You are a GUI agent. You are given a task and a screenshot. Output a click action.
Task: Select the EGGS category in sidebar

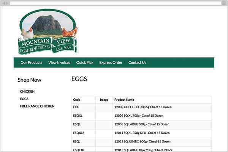coord(24,99)
